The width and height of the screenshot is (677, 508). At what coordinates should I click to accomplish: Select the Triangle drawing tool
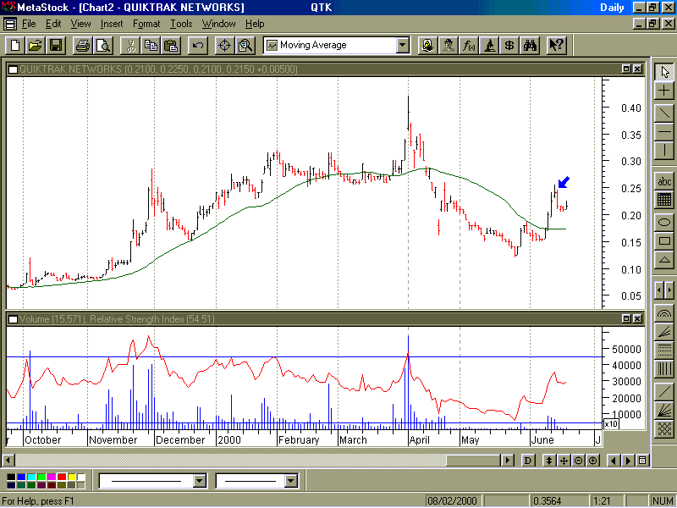[x=664, y=261]
